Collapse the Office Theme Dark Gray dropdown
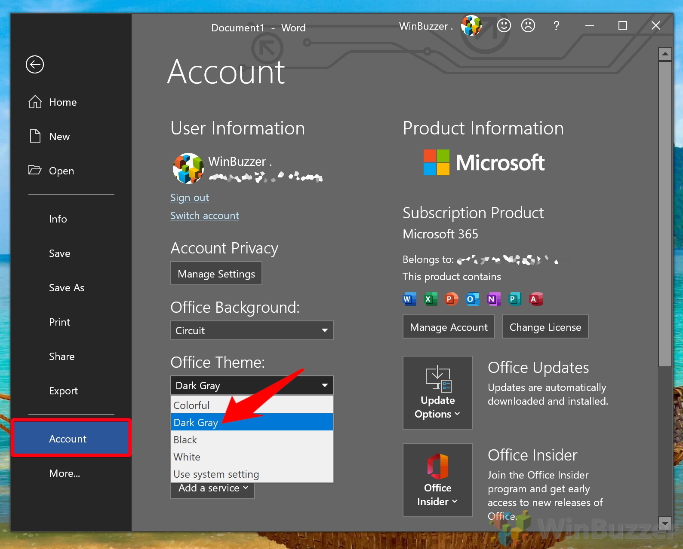The height and width of the screenshot is (549, 683). point(252,385)
